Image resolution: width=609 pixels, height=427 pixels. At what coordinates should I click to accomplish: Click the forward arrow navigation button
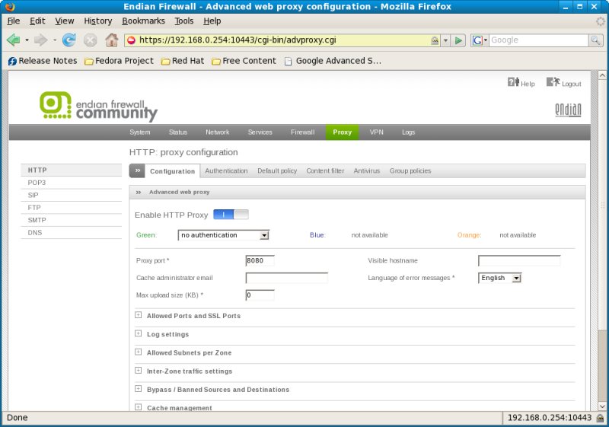tap(40, 40)
